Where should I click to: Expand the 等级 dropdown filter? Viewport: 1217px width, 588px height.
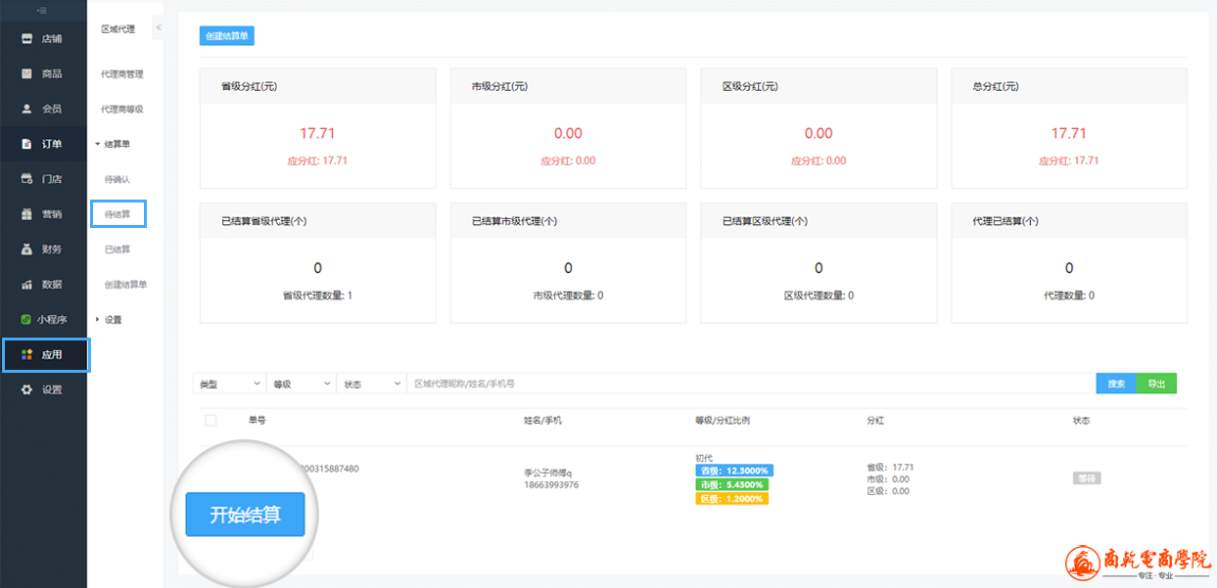[301, 384]
